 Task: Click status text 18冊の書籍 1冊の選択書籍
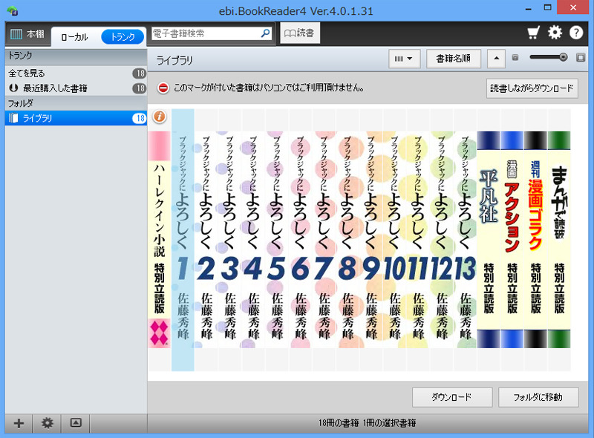click(367, 423)
